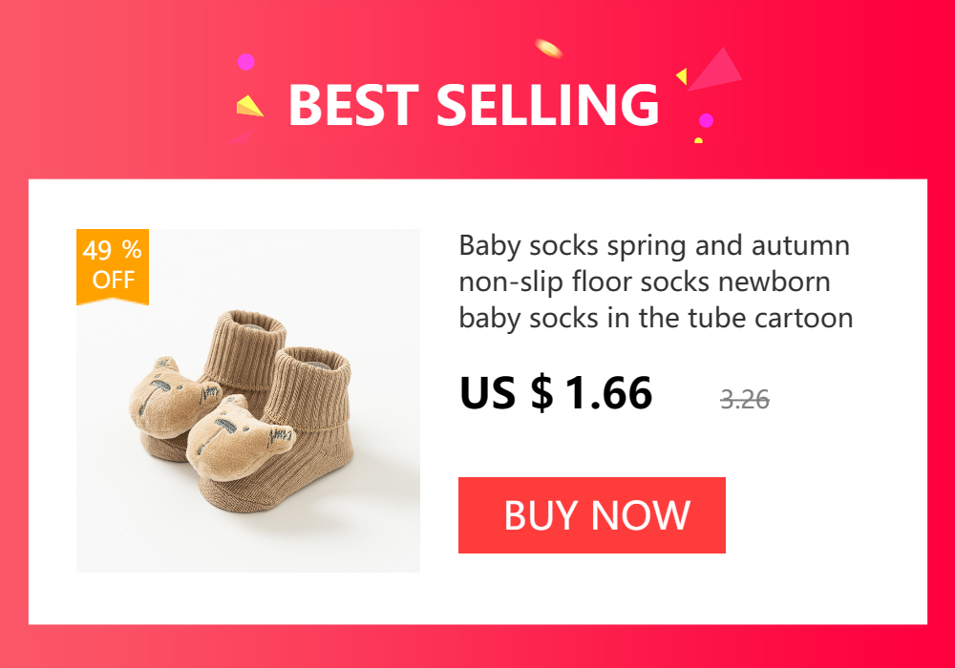Click the magenta dot left of BEST SELLING
The image size is (955, 668).
(246, 62)
